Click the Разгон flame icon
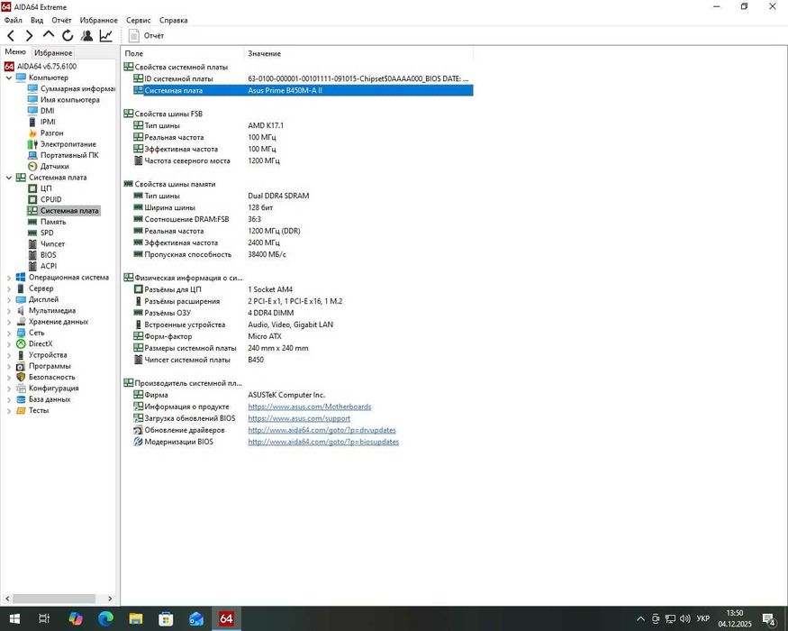Screen dimensions: 788x631 tap(32, 133)
